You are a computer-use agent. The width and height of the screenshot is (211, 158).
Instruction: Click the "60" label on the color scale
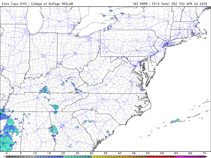[x=176, y=153]
